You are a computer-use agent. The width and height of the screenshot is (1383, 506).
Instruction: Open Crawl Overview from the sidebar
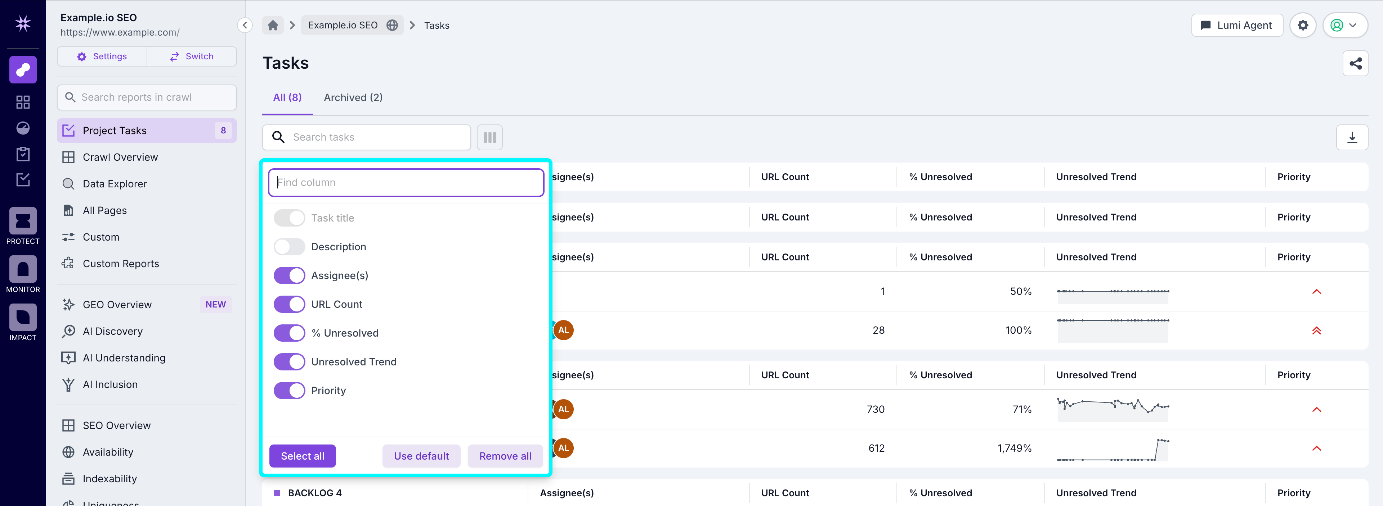click(120, 157)
